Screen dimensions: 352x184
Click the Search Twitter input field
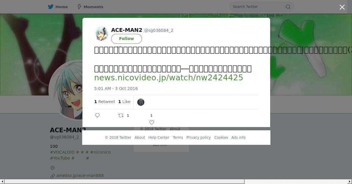[258, 7]
